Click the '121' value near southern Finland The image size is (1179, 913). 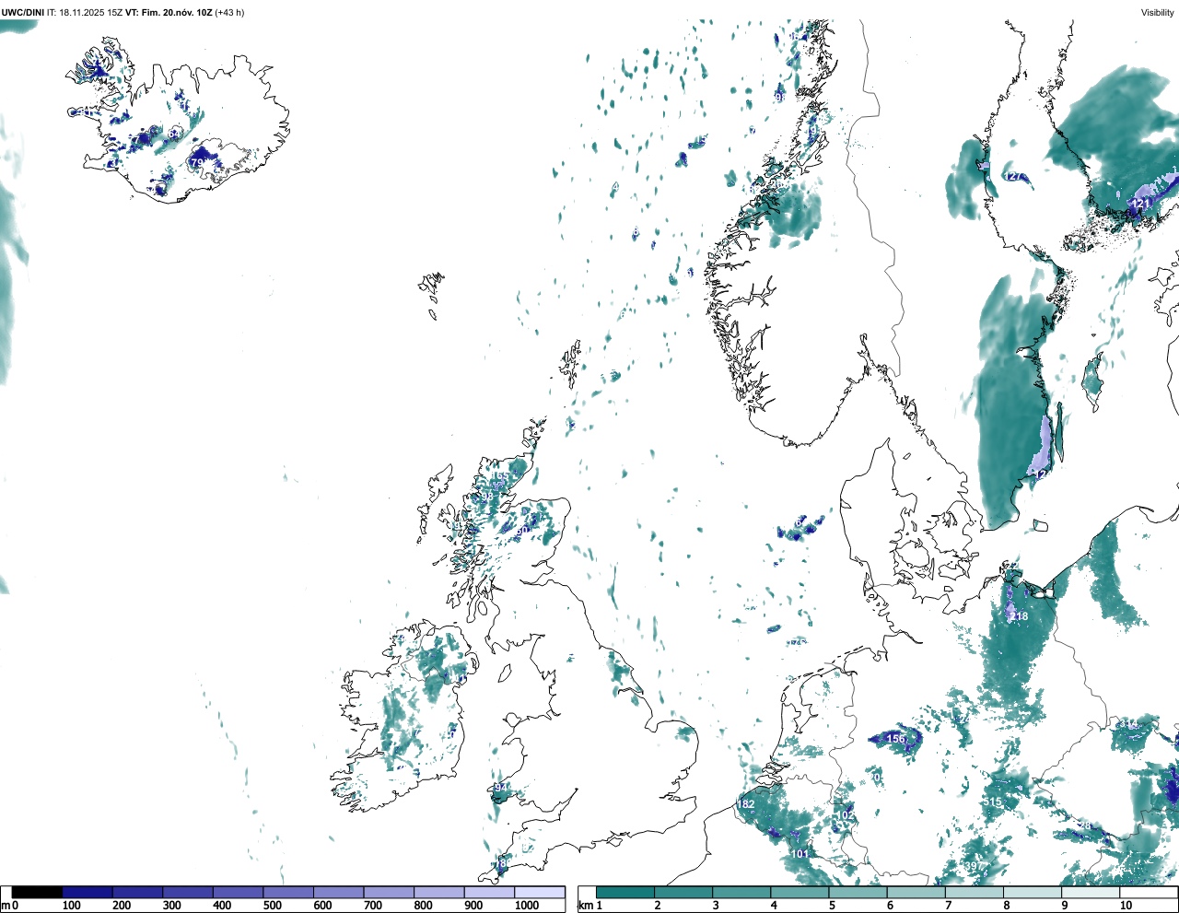[1141, 204]
